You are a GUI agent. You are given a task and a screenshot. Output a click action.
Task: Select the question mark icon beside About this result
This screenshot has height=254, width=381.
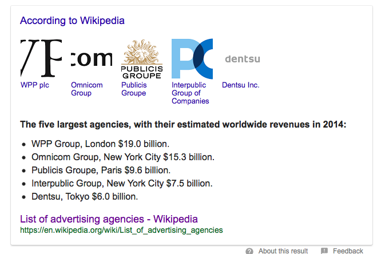pos(249,251)
